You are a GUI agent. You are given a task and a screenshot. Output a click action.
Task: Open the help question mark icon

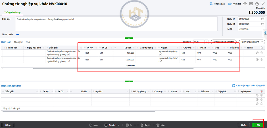pyautogui.click(x=257, y=4)
